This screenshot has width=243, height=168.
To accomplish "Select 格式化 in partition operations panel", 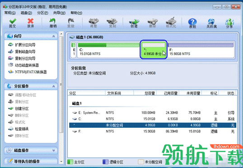I will (x=17, y=122).
